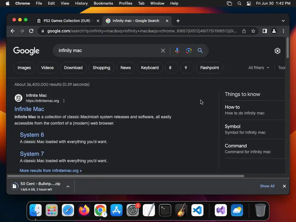The width and height of the screenshot is (296, 222).
Task: Open Google quick settings gear
Action: coord(277,51)
